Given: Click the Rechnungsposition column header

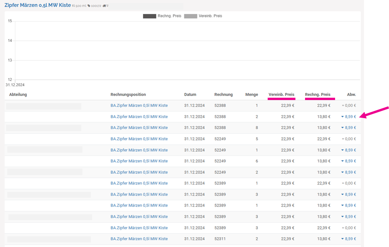Looking at the screenshot, I should (x=128, y=94).
